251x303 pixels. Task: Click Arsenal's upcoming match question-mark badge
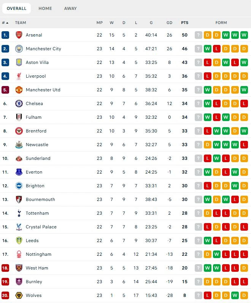(x=199, y=35)
